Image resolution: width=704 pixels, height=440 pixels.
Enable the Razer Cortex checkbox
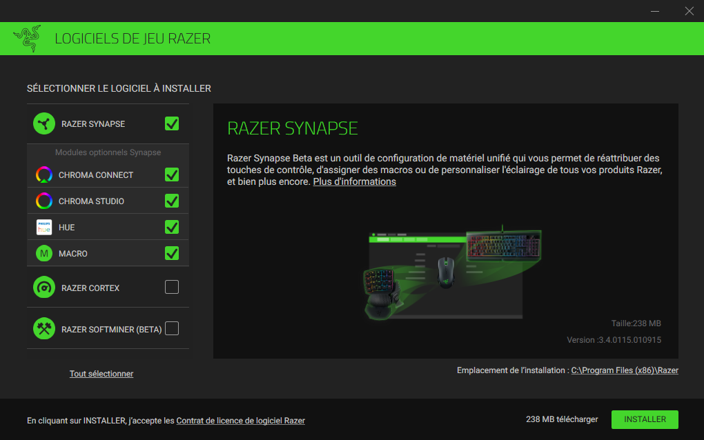172,287
